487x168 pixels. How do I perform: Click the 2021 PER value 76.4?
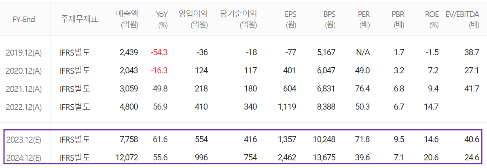(x=362, y=89)
